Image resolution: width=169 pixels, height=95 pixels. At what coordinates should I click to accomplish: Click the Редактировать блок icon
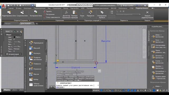9,12
